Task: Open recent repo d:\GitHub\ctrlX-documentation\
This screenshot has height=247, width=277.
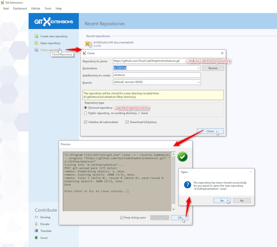Action: [x=114, y=42]
